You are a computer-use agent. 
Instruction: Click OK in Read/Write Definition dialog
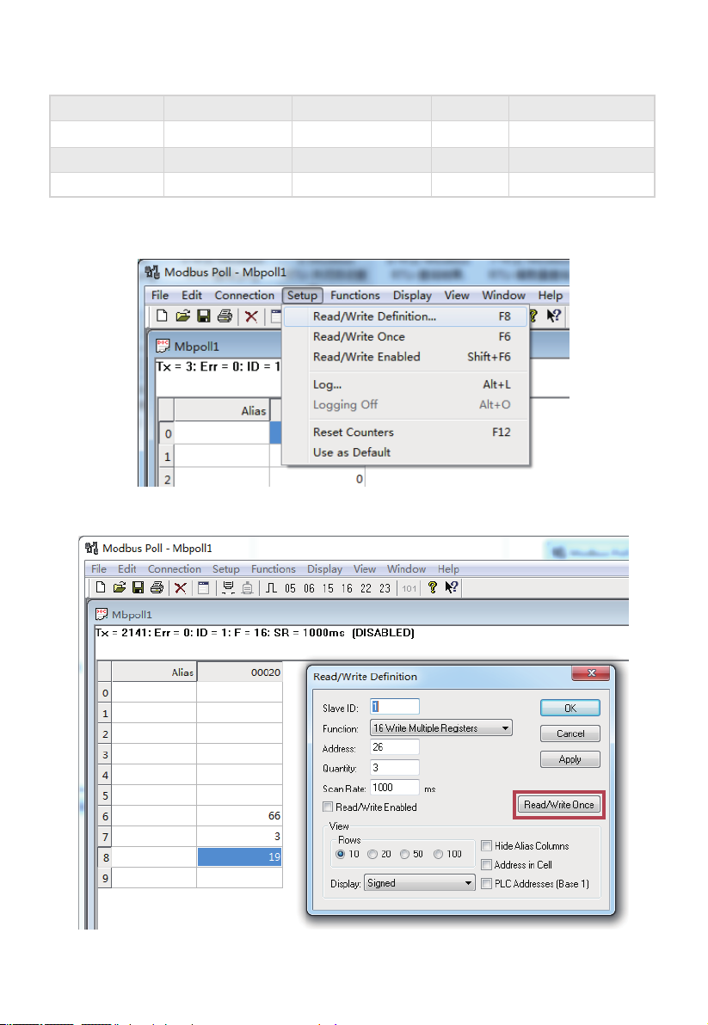click(x=570, y=708)
